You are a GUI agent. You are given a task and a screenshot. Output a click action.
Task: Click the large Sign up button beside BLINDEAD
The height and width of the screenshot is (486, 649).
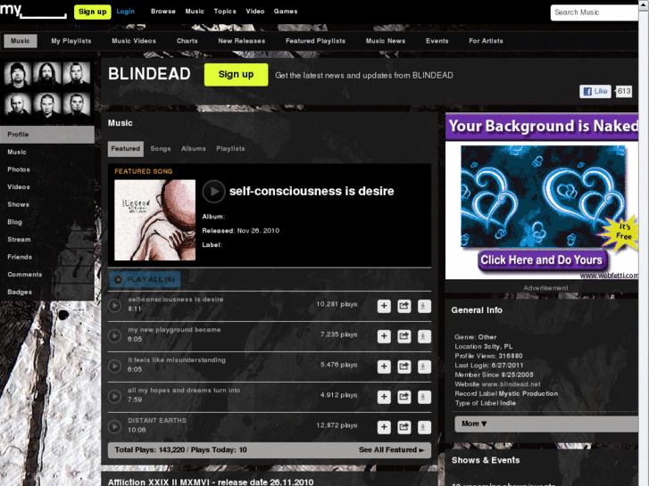click(x=236, y=74)
